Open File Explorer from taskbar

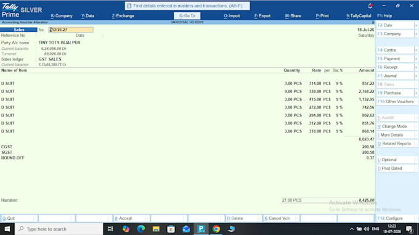click(156, 229)
